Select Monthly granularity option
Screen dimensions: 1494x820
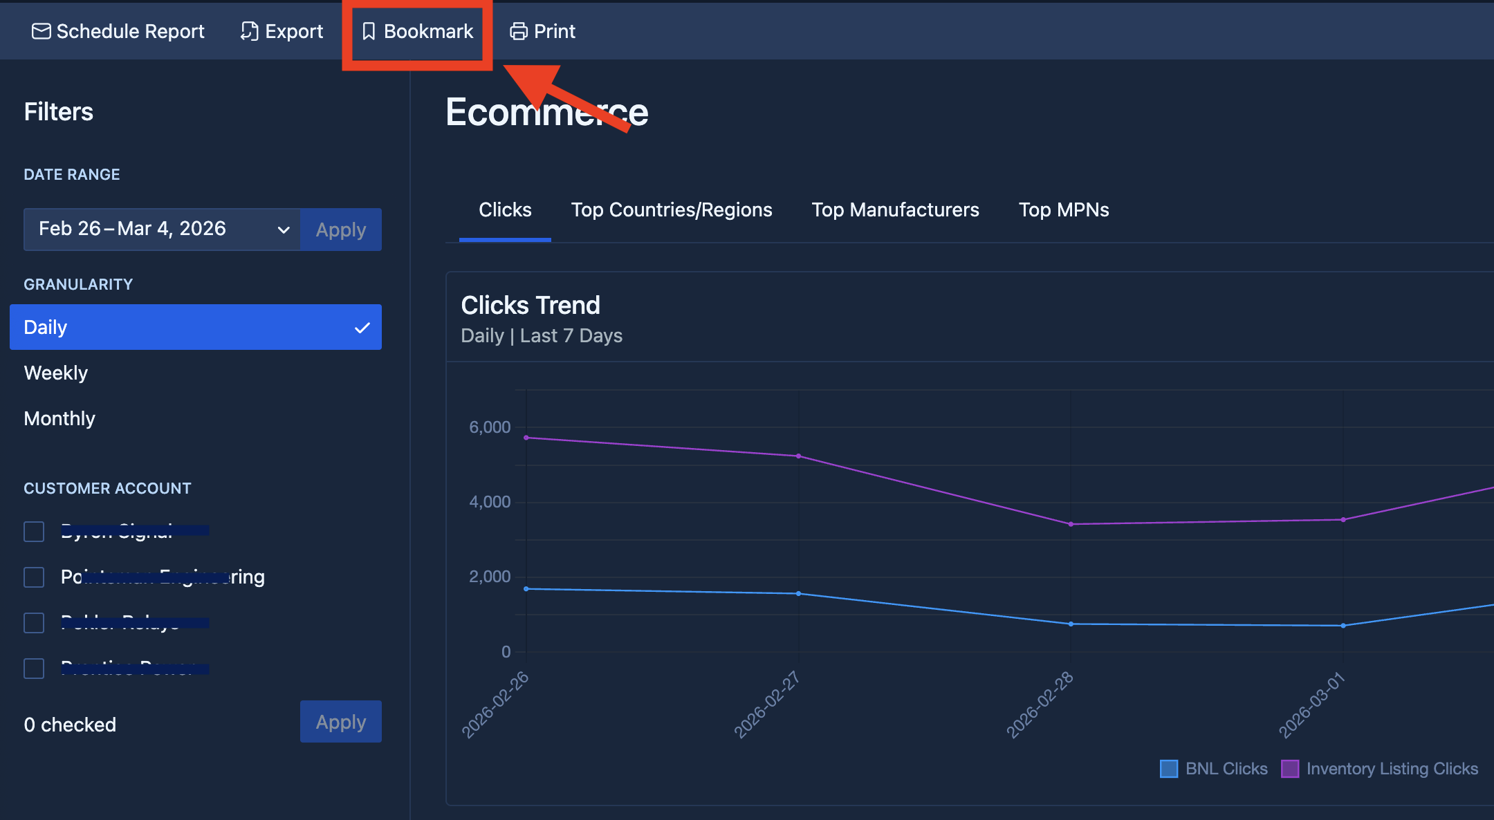(59, 419)
